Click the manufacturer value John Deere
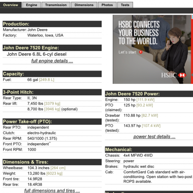The width and height of the screenshot is (193, 193). 37,30
